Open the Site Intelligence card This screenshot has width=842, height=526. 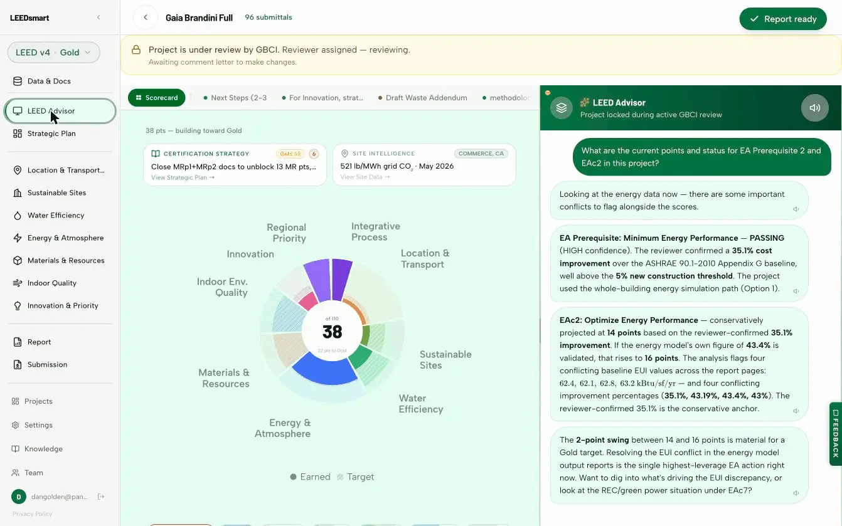point(424,165)
